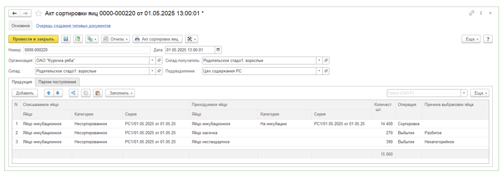Open the table Еще menu
This screenshot has width=504, height=178.
click(479, 93)
